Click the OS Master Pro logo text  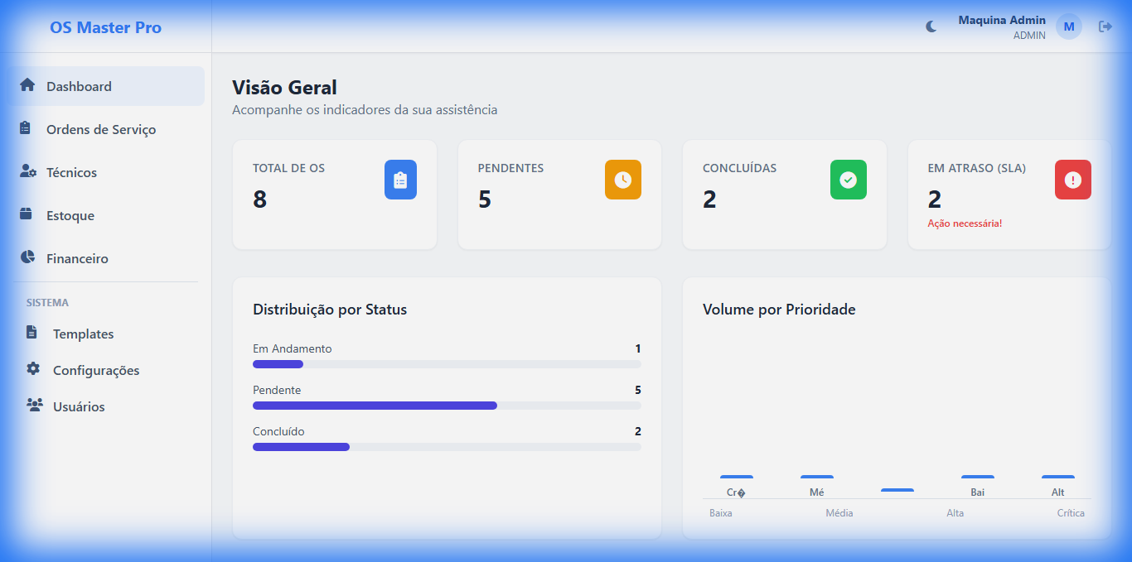coord(105,27)
